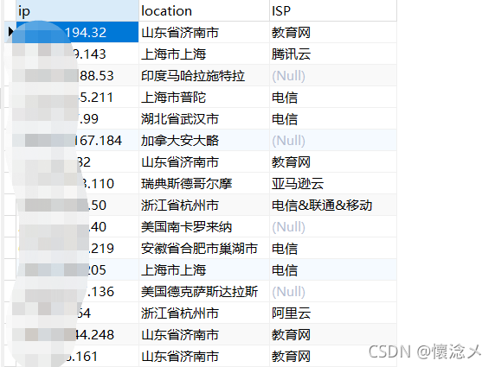Select ip cell ending in 167.184

[x=77, y=140]
